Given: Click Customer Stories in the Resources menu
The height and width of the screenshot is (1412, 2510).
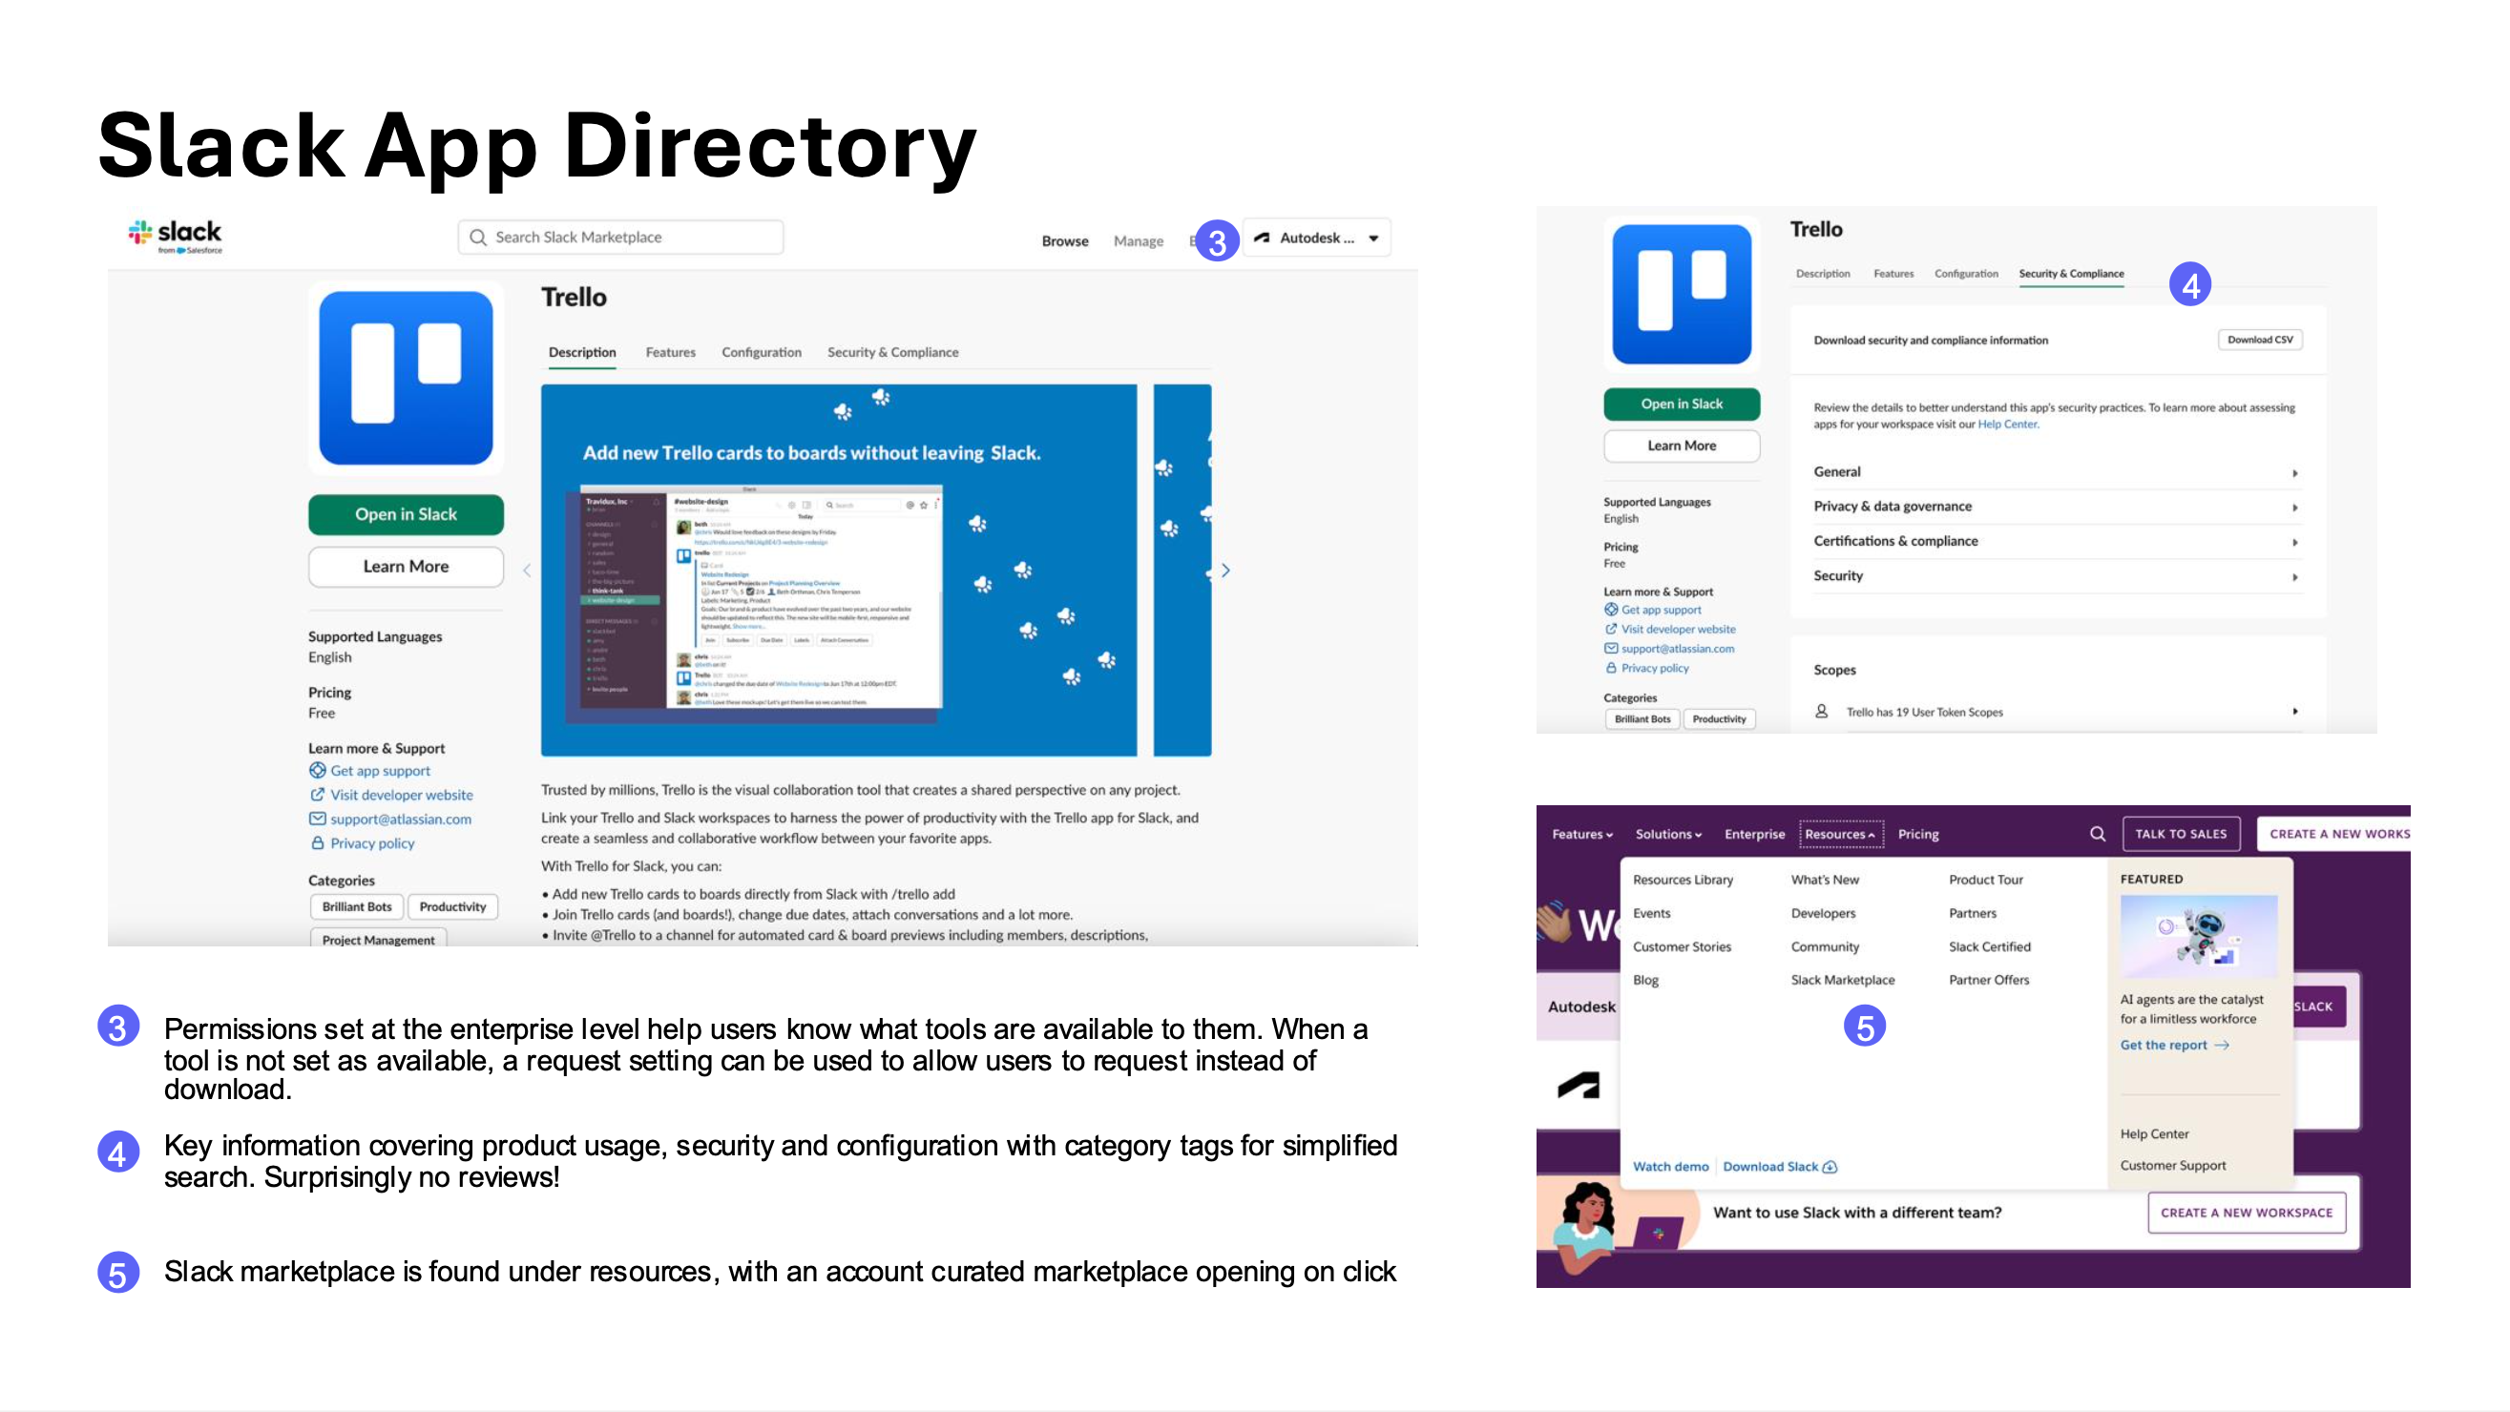Looking at the screenshot, I should (x=1682, y=946).
